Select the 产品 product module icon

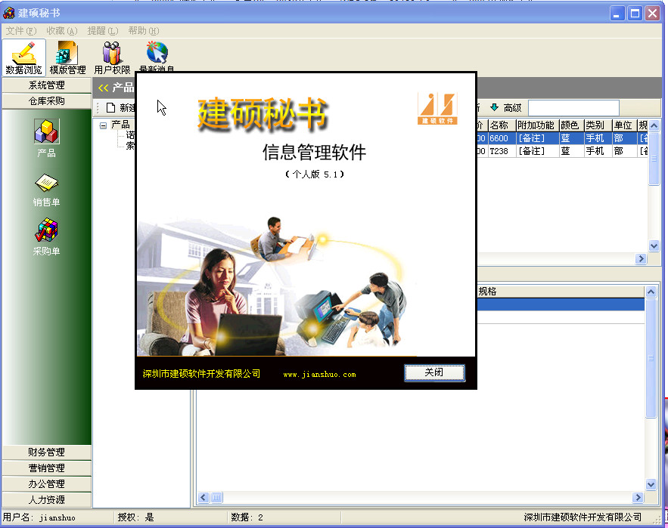pyautogui.click(x=47, y=134)
